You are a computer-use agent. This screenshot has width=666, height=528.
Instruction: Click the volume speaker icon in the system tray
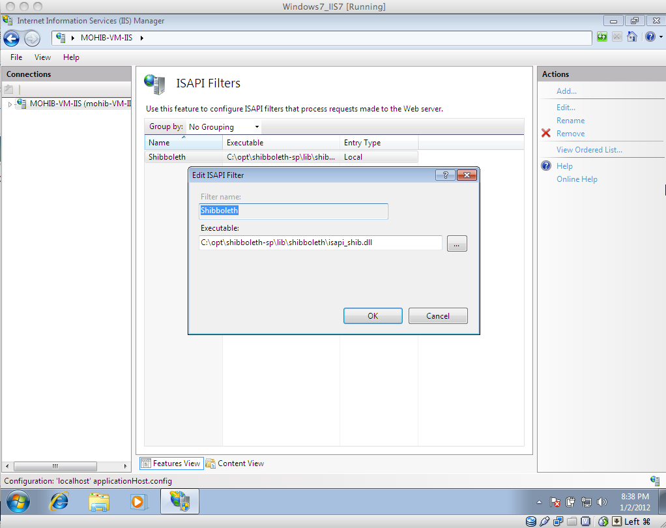601,502
